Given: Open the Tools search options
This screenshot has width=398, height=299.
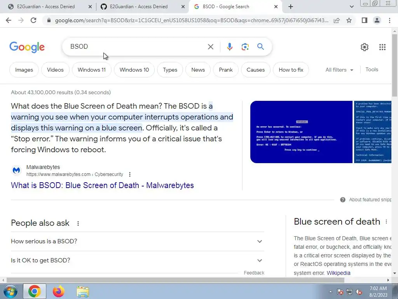Looking at the screenshot, I should (x=372, y=69).
